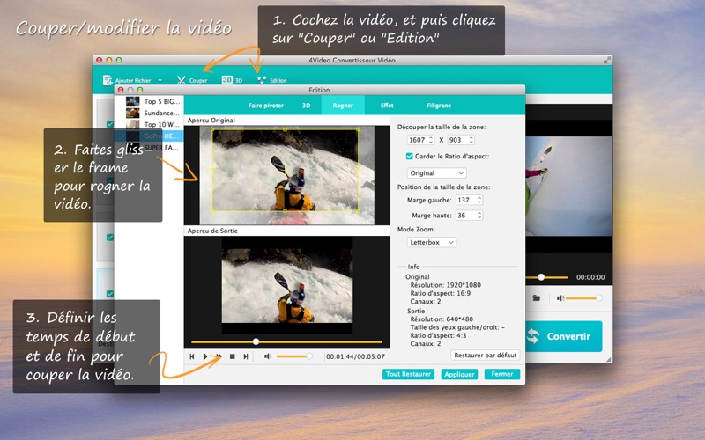
Task: Click the Marge haute stepper arrows
Action: (x=479, y=216)
